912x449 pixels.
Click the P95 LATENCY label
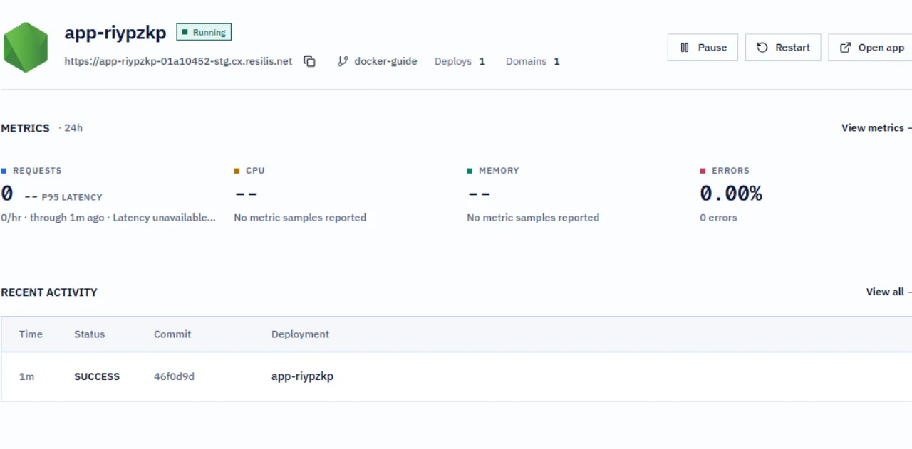72,197
